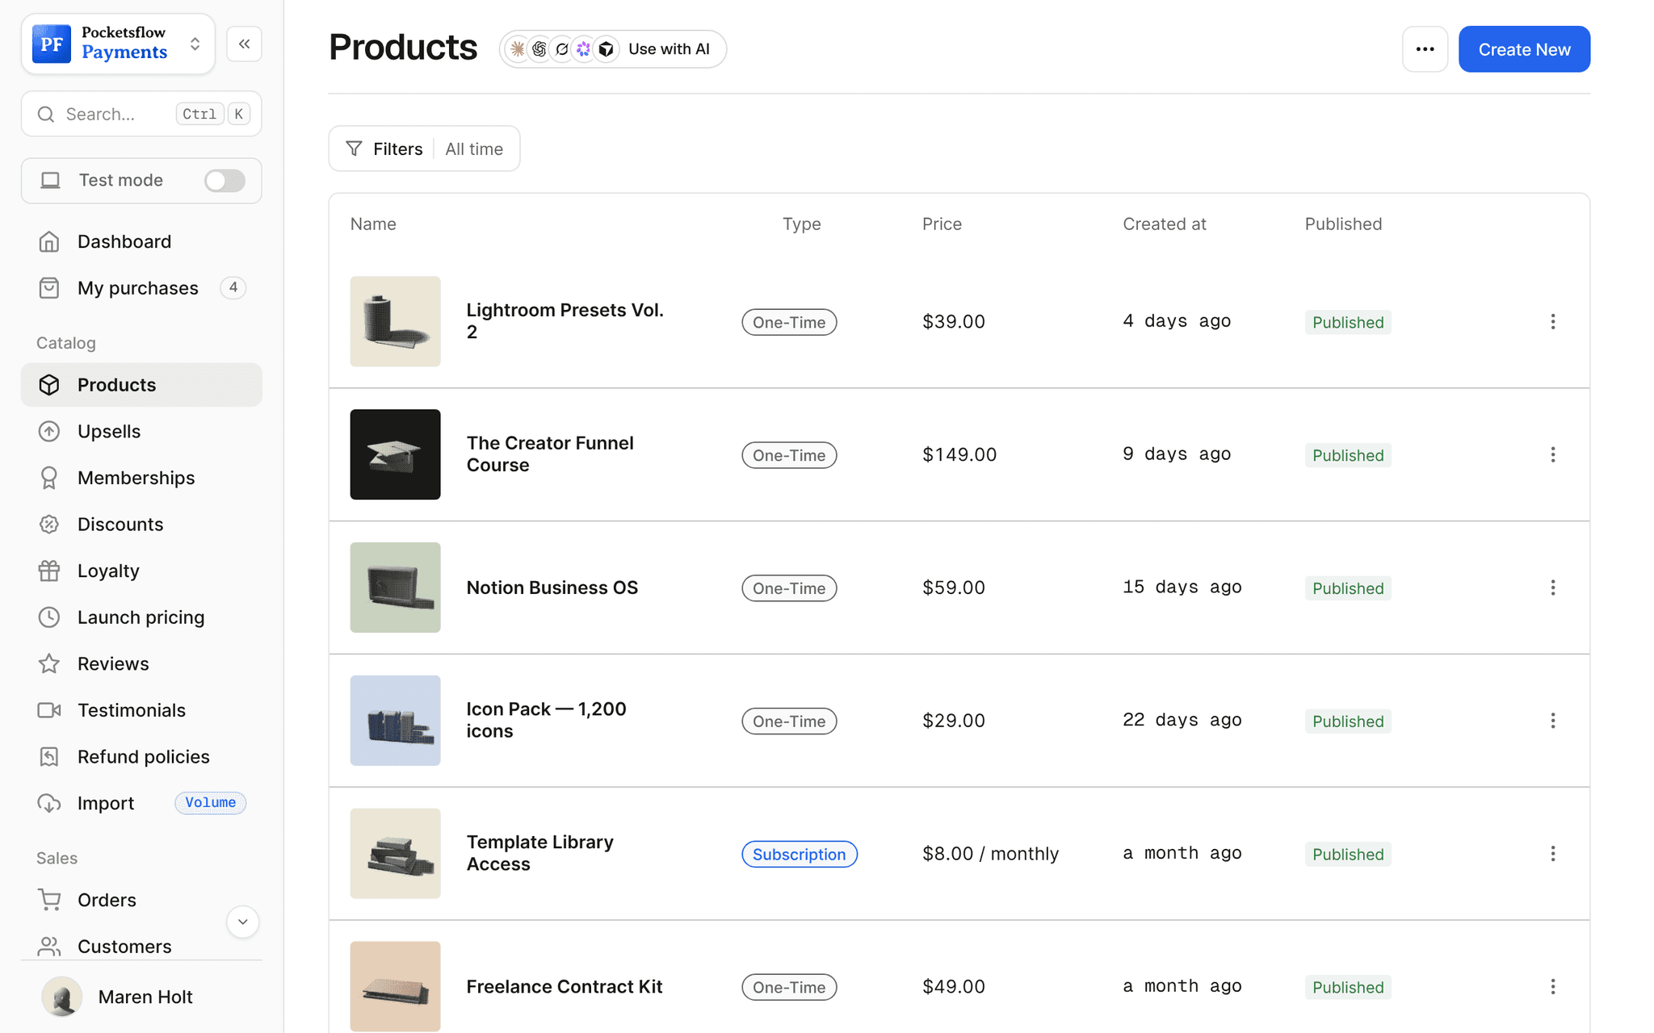Screen dimensions: 1654x1033
Task: Click the search magnifier icon
Action: pos(46,114)
